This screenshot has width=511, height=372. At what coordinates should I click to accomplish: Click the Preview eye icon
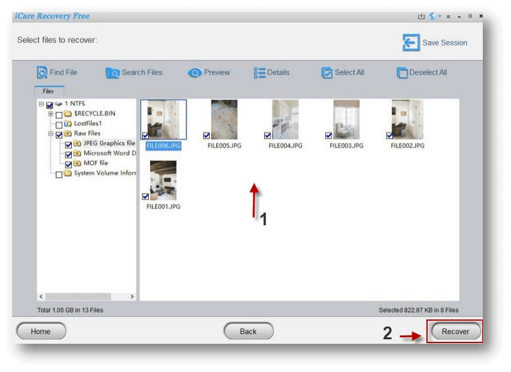(x=195, y=72)
